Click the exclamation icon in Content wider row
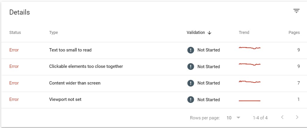This screenshot has width=307, height=128. point(190,83)
